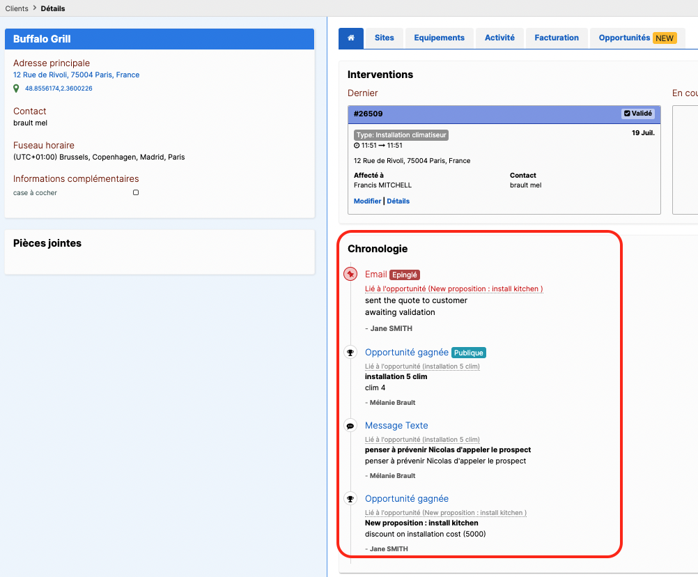Open the Equipements tab
The height and width of the screenshot is (577, 698).
439,38
